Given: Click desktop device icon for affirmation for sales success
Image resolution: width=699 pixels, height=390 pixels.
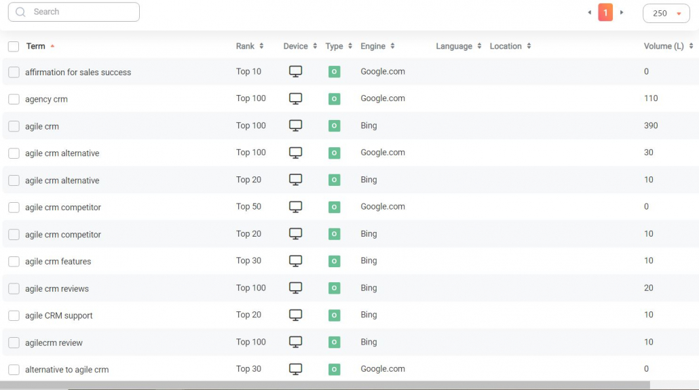Looking at the screenshot, I should [296, 71].
